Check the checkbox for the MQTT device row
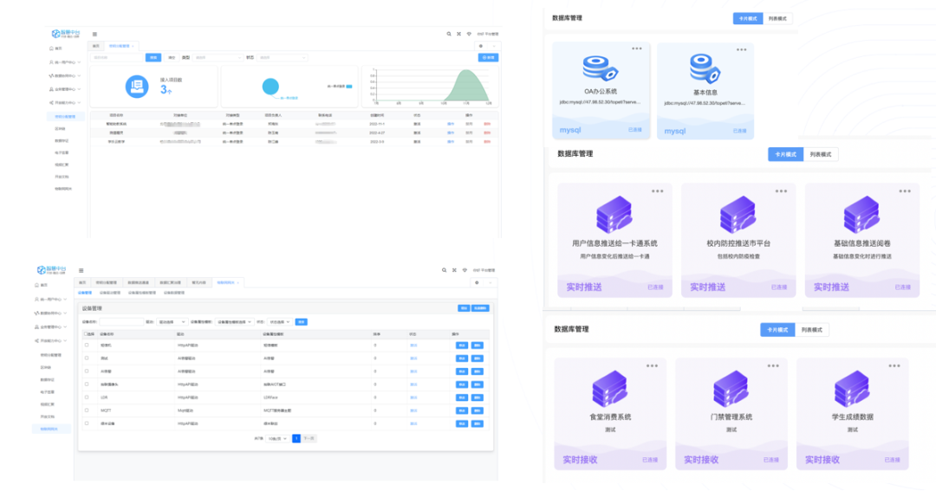The image size is (936, 491). coord(87,410)
